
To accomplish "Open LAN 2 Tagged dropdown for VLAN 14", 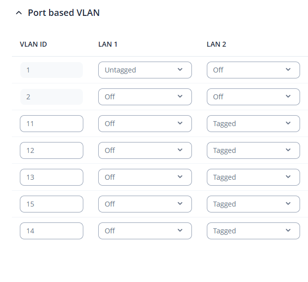I will (x=253, y=231).
